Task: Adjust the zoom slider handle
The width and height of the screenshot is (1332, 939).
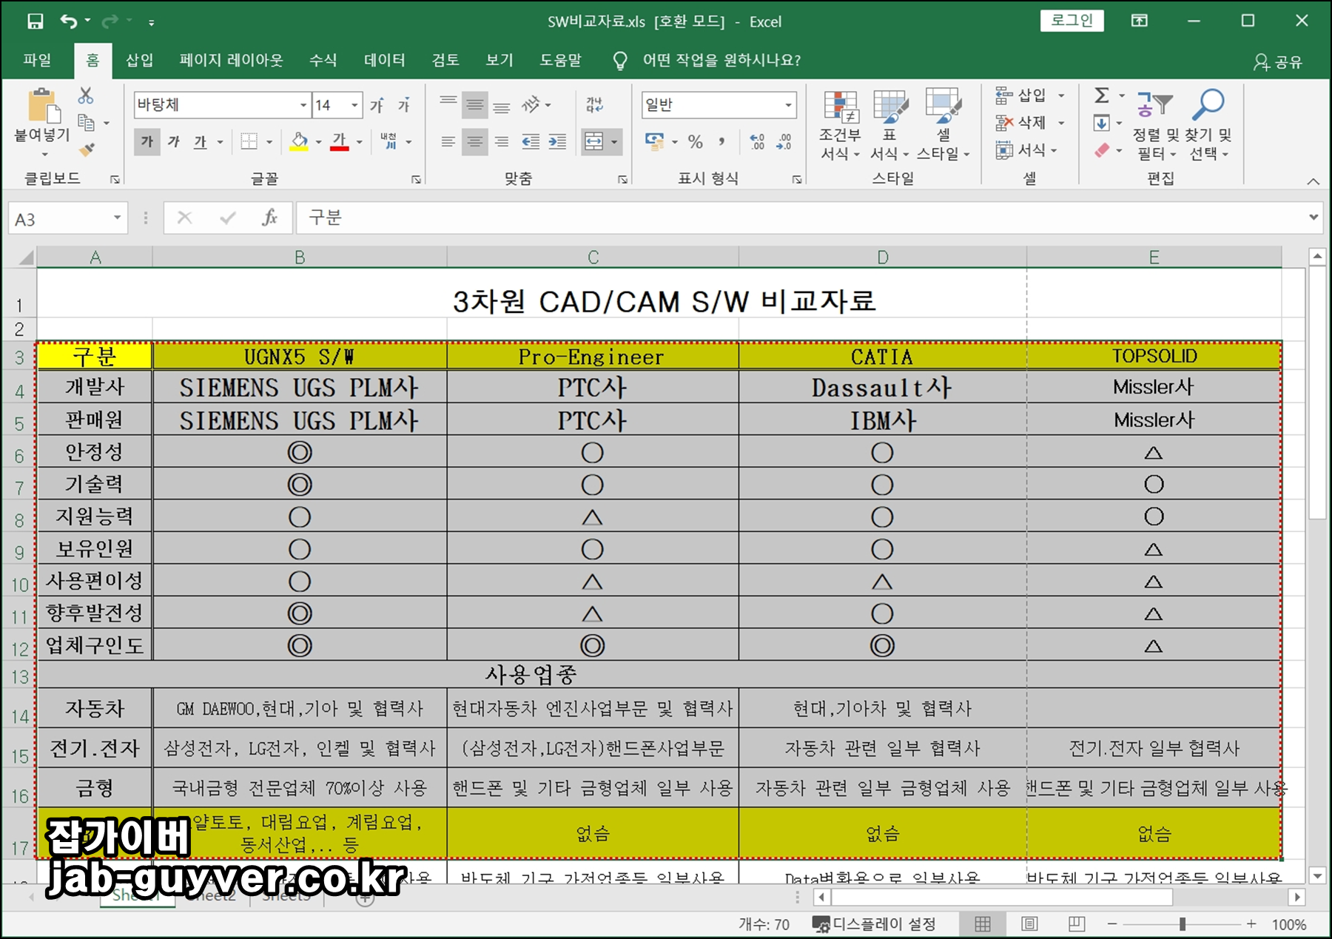Action: [x=1183, y=924]
